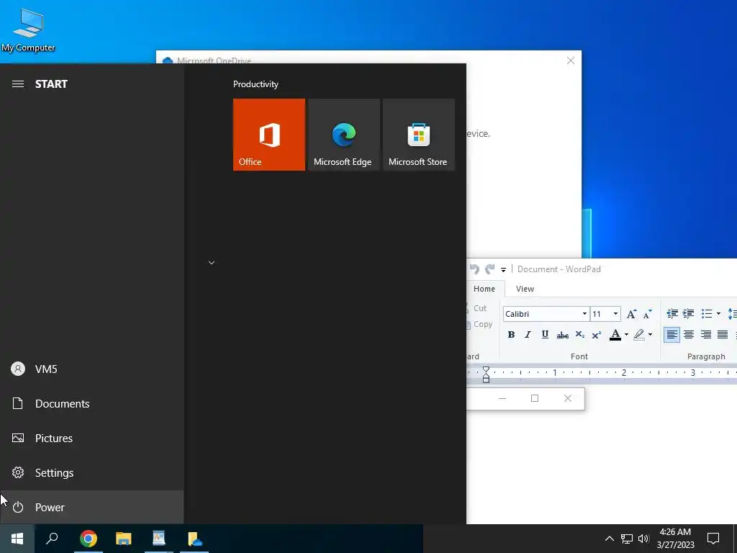This screenshot has height=553, width=737.
Task: Click Copy in WordPad clipboard group
Action: [x=479, y=324]
